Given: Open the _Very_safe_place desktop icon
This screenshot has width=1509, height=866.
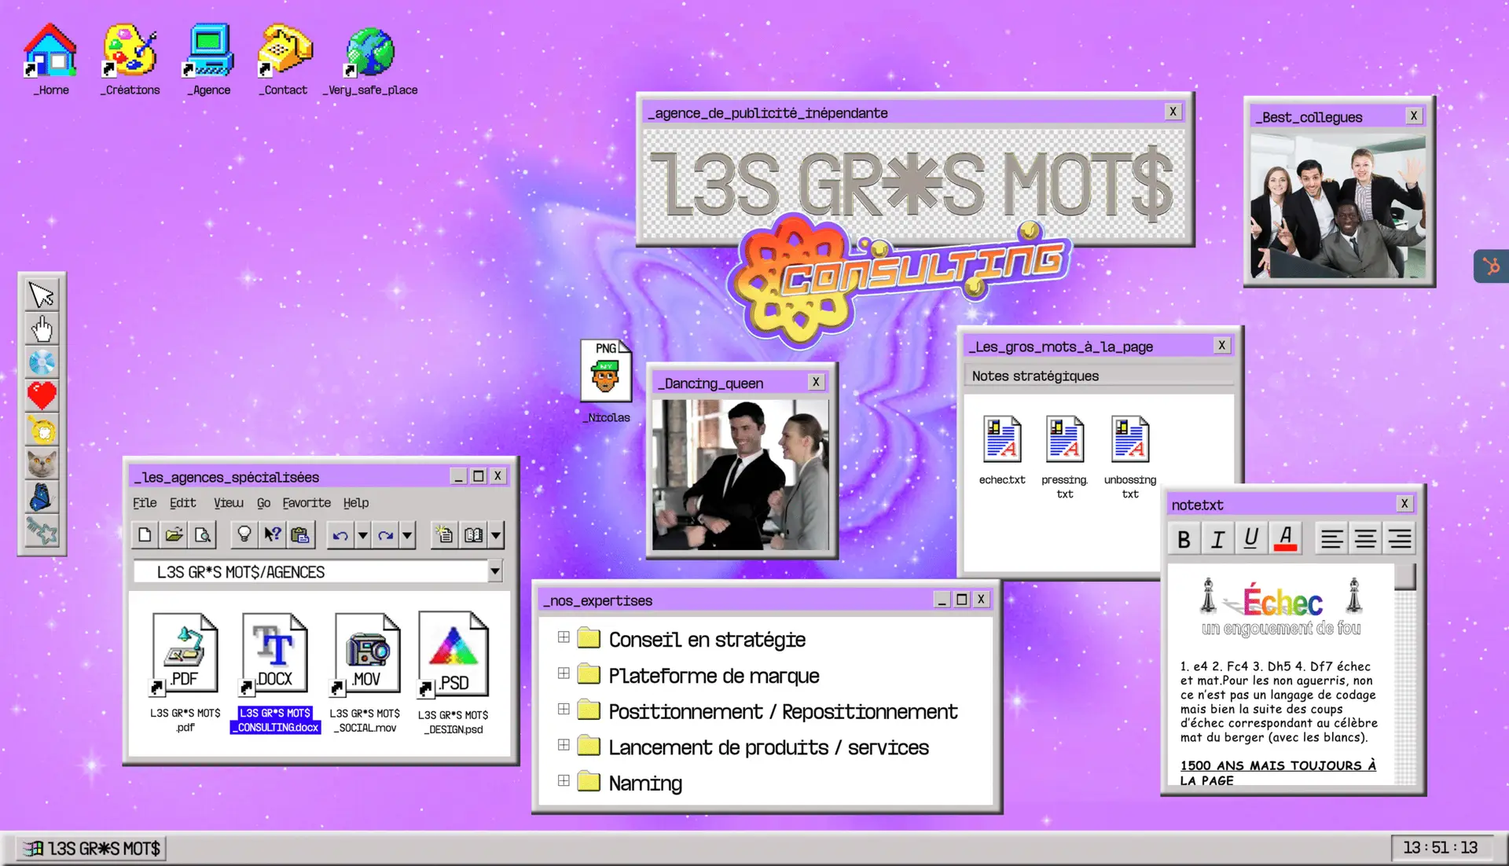Looking at the screenshot, I should [x=371, y=50].
